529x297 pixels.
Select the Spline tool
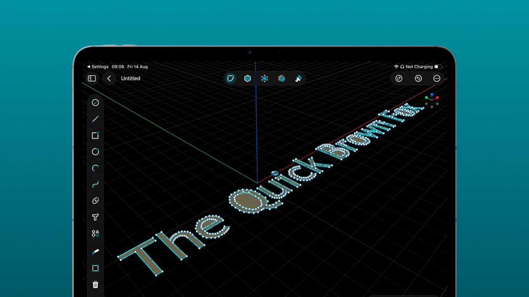95,184
